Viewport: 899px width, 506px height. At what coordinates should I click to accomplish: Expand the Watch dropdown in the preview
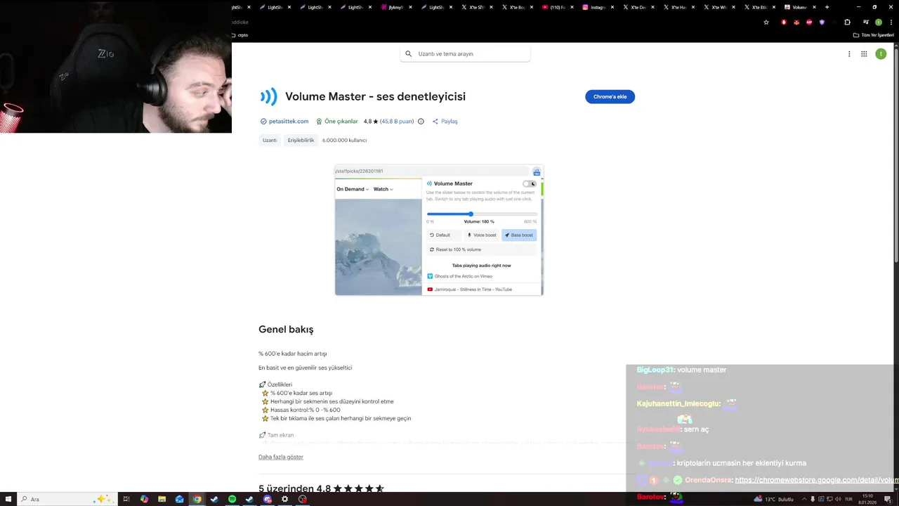(383, 189)
